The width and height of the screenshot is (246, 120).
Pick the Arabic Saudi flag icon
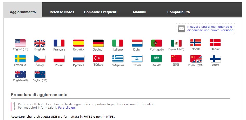tap(156, 59)
